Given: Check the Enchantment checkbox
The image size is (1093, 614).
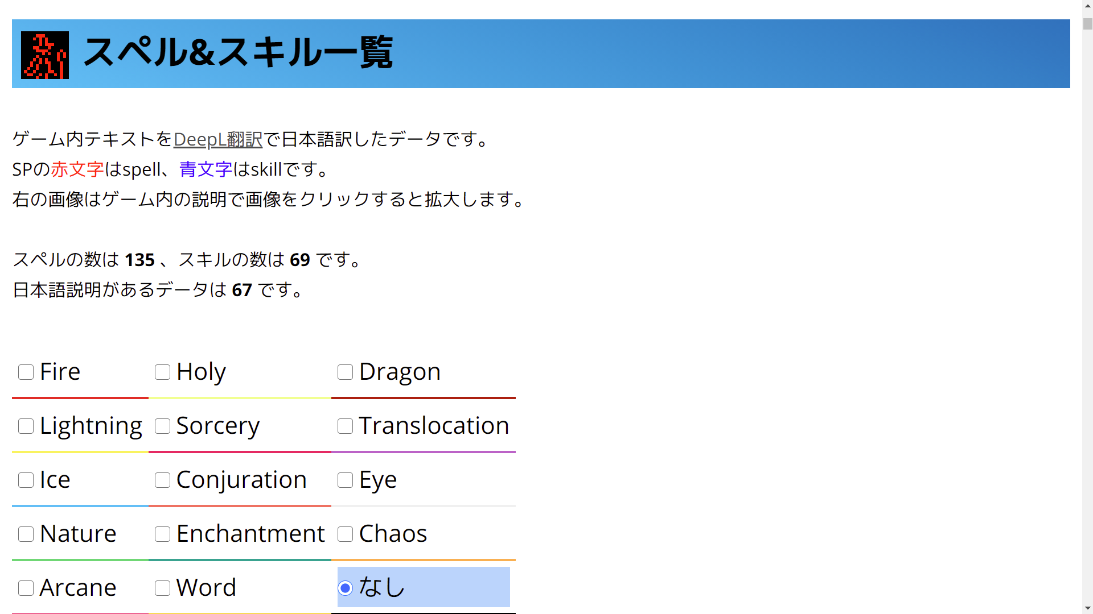Looking at the screenshot, I should (163, 534).
